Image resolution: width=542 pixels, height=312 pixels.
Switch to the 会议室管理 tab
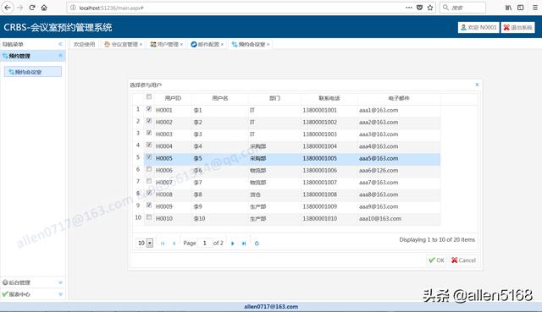click(122, 44)
